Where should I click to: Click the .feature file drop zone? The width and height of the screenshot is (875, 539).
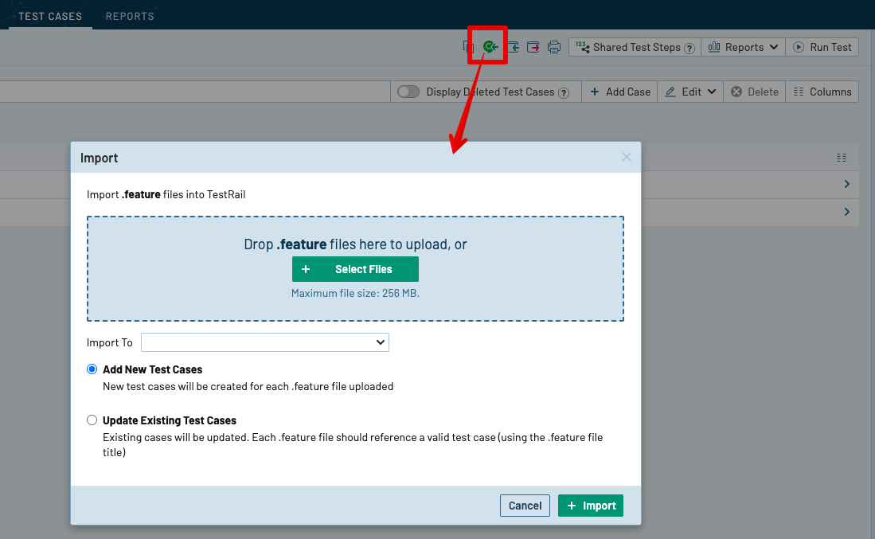point(355,269)
